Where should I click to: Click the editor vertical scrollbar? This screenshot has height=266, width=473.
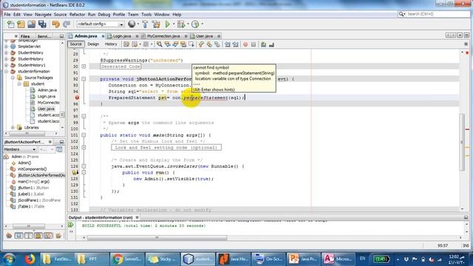coord(462,143)
